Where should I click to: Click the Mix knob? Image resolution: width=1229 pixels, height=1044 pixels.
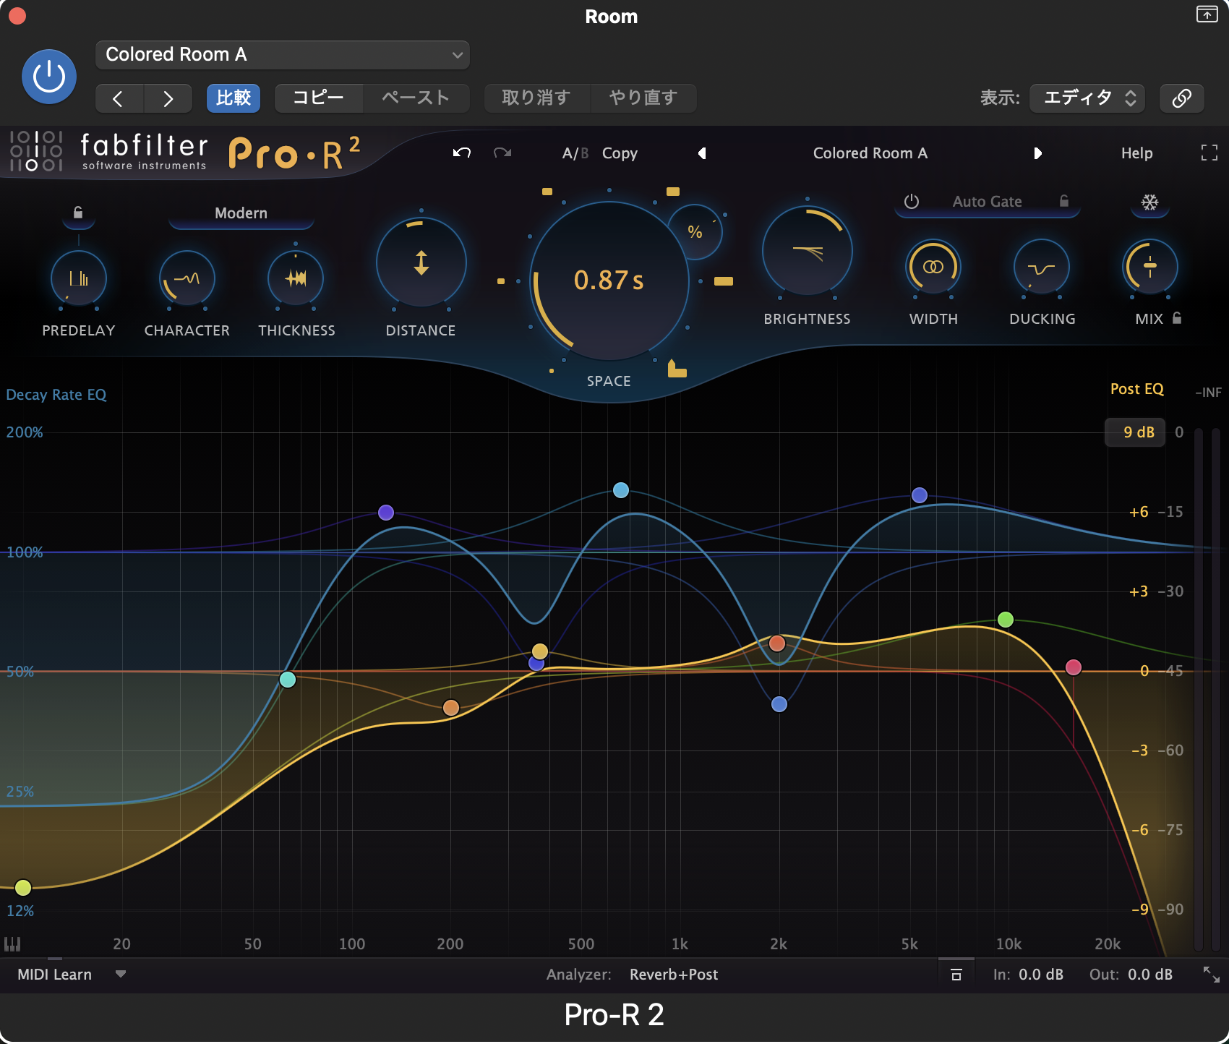(x=1150, y=267)
